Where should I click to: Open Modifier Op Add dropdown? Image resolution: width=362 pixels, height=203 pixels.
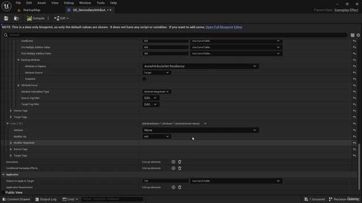pos(157,136)
